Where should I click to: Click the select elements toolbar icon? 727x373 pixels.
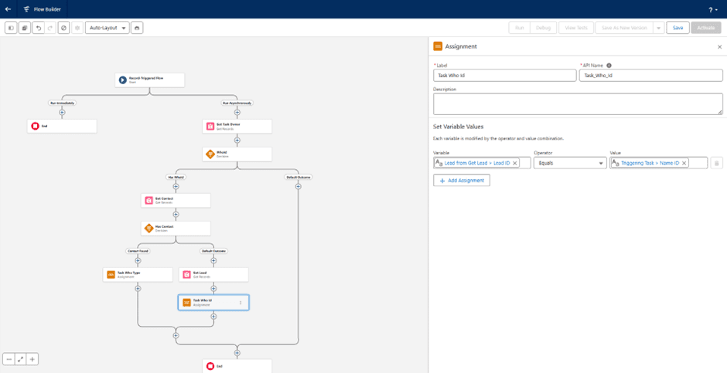[25, 28]
